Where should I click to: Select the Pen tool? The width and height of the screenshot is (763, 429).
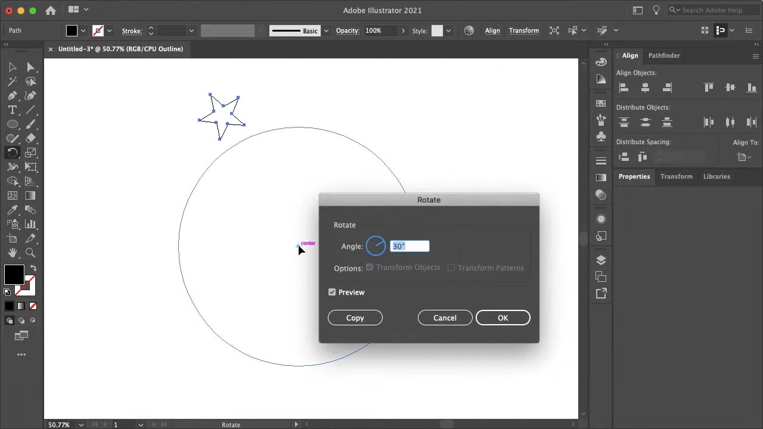(12, 95)
